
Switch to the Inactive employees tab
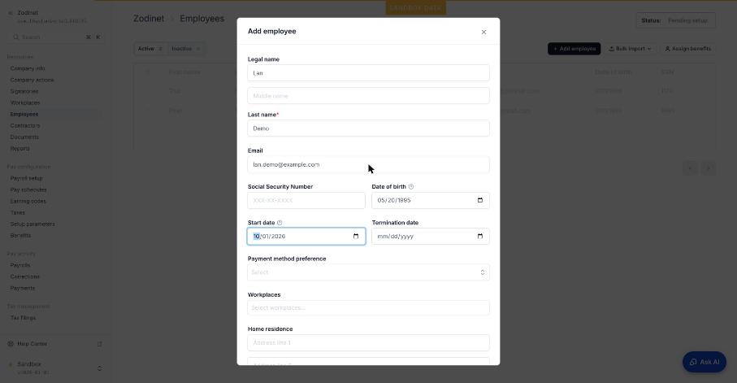click(x=185, y=49)
